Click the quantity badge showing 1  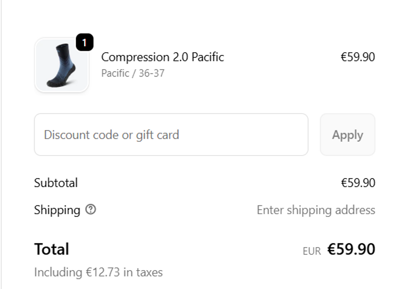[84, 43]
